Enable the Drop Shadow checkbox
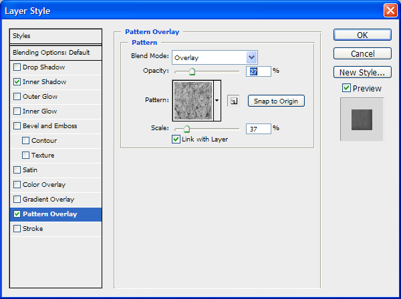 17,67
